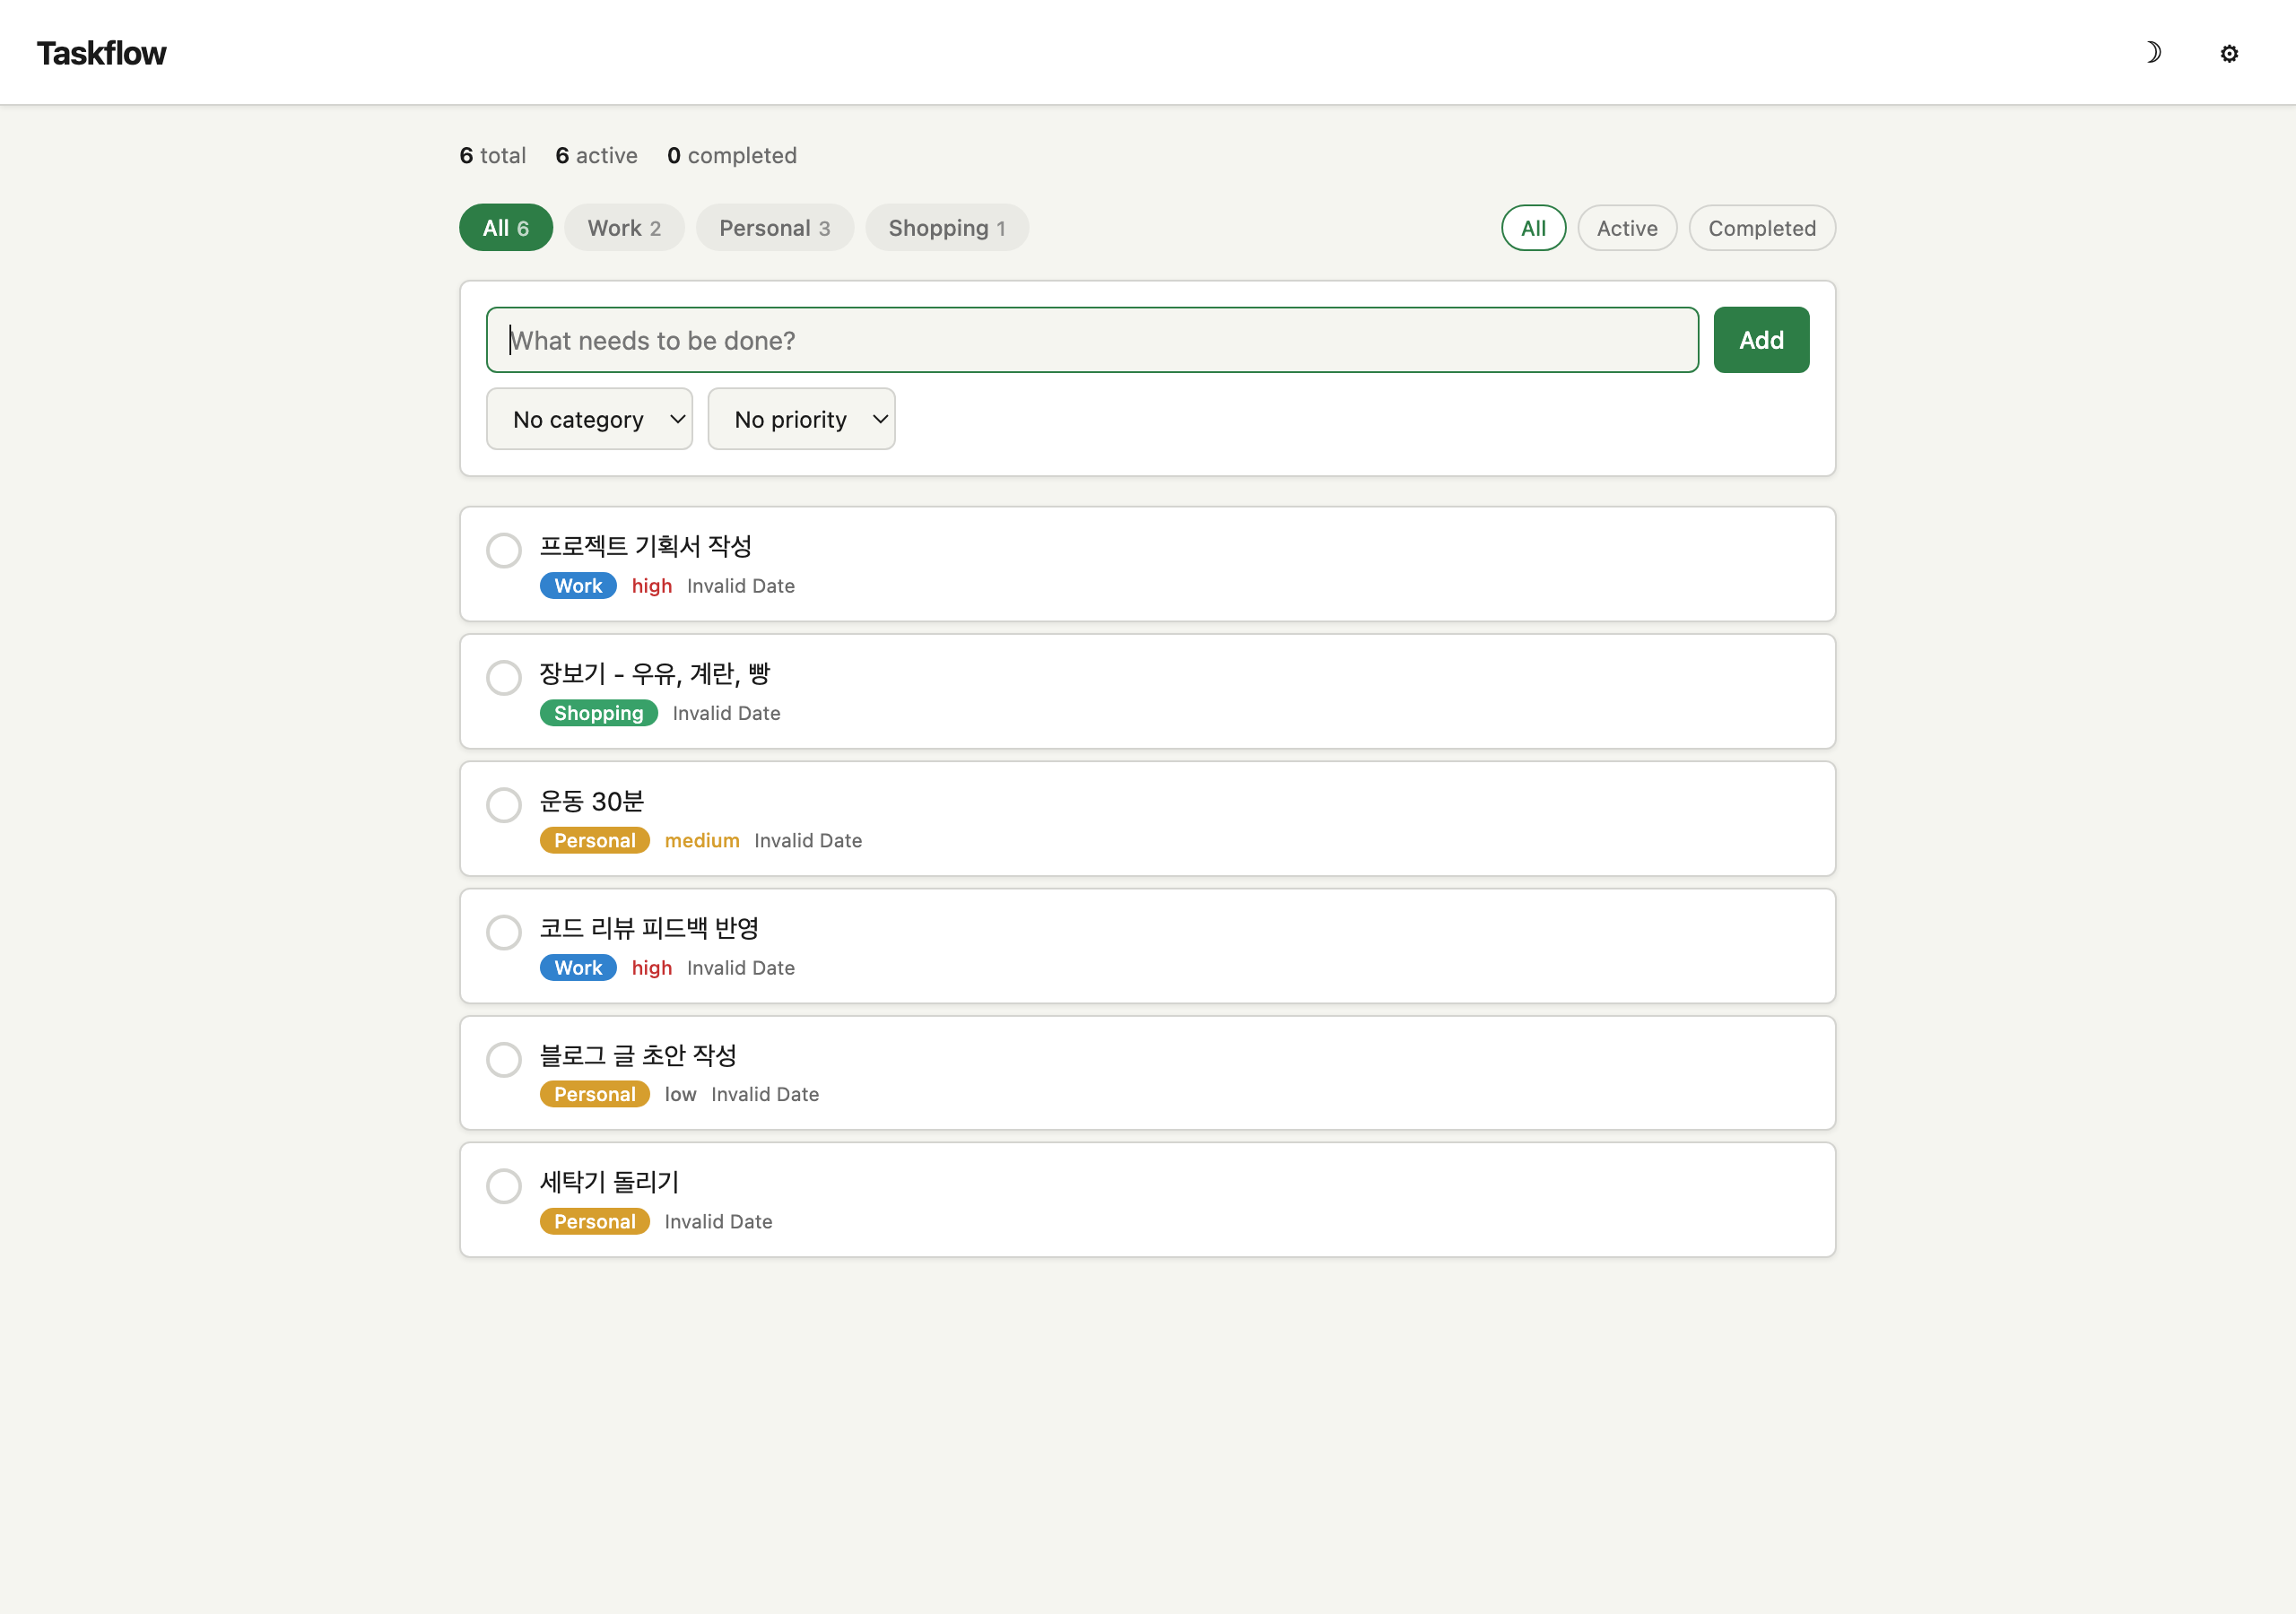Screen dimensions: 2296x1614
Task: Complete the '블로그 글 초안 작성' task
Action: (504, 1059)
